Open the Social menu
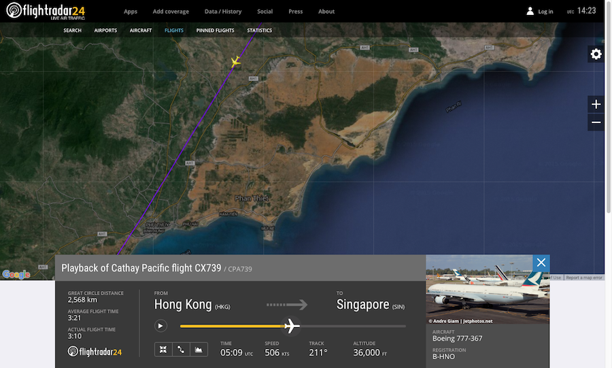612x368 pixels. click(265, 12)
